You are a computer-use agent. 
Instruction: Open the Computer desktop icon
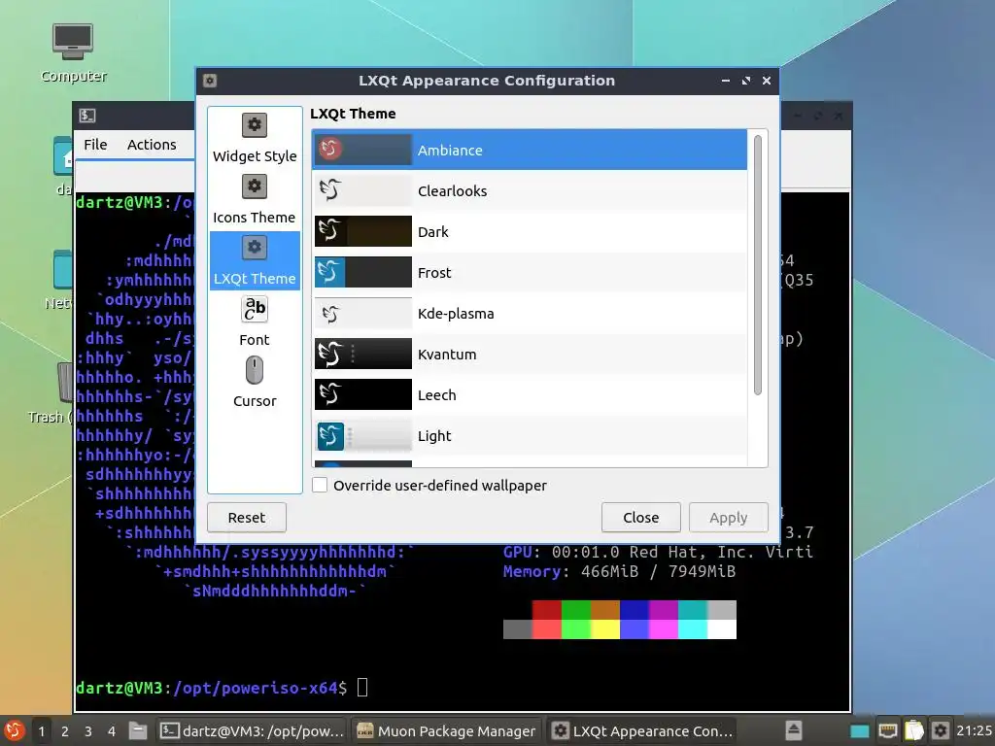pyautogui.click(x=73, y=52)
